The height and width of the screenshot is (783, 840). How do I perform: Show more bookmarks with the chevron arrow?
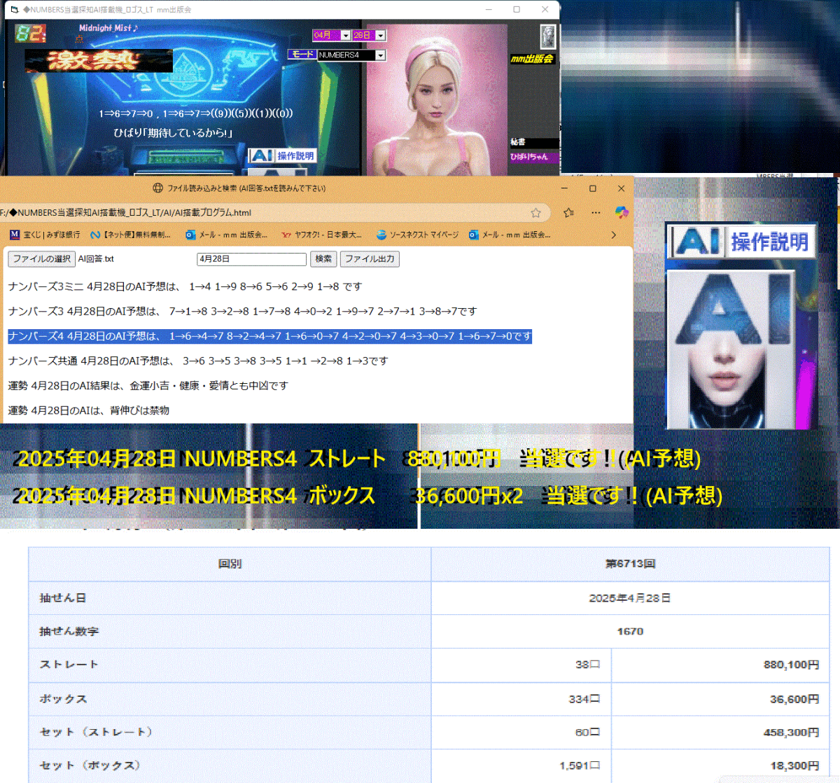pyautogui.click(x=613, y=235)
